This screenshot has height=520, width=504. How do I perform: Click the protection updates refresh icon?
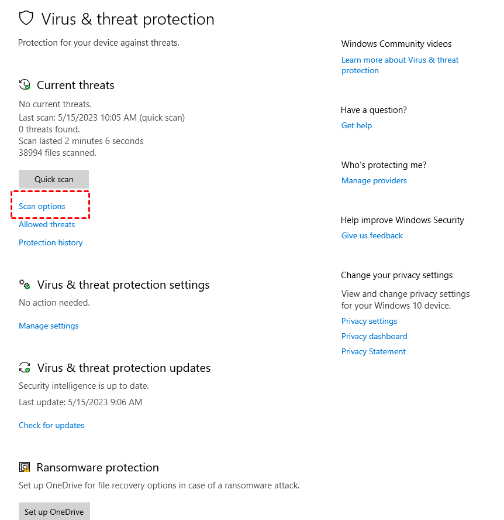tap(25, 368)
